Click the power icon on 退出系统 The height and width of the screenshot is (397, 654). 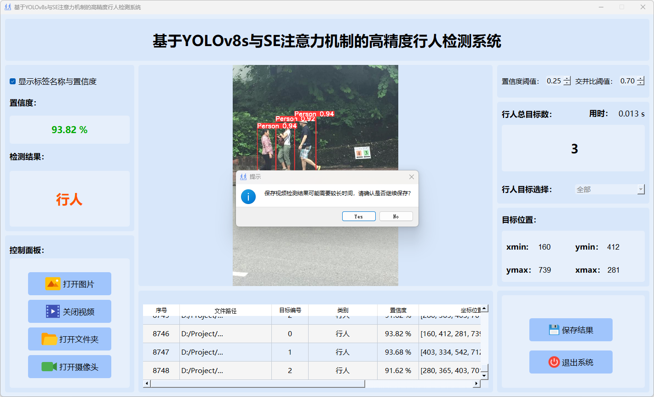(x=554, y=362)
